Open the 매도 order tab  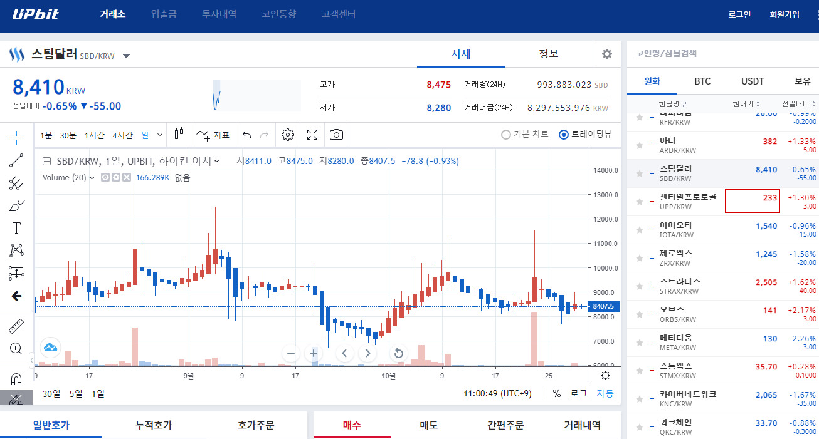tap(429, 425)
